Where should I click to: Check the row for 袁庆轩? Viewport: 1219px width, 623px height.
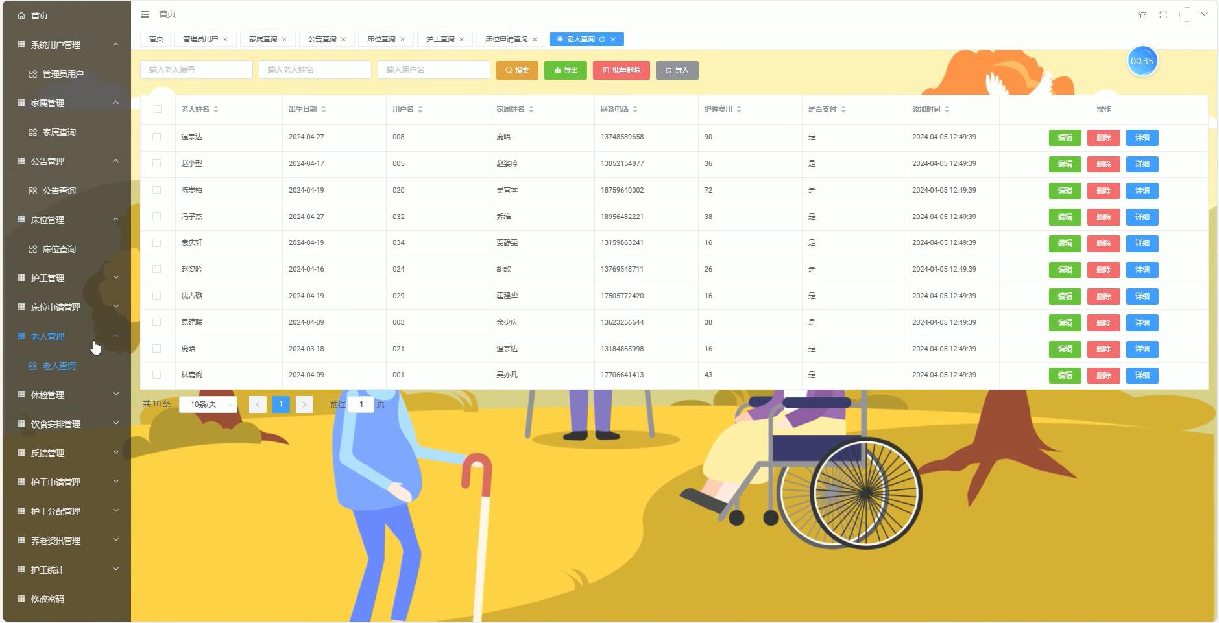click(x=156, y=242)
